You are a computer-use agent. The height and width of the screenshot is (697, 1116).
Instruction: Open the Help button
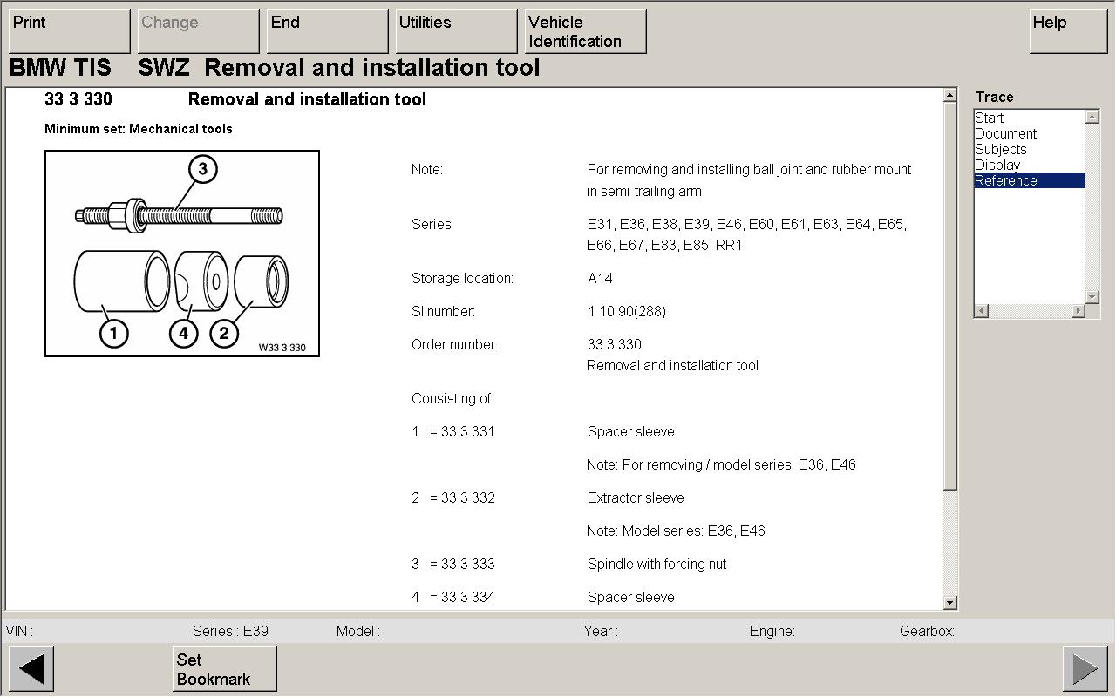[1068, 31]
